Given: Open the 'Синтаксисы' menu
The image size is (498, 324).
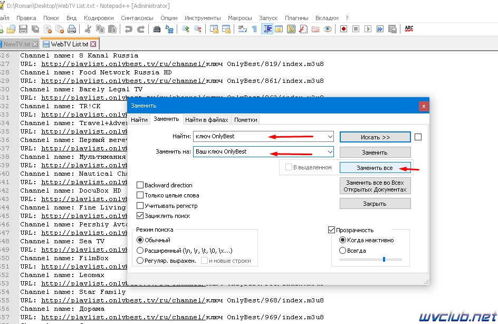Looking at the screenshot, I should pyautogui.click(x=137, y=18).
